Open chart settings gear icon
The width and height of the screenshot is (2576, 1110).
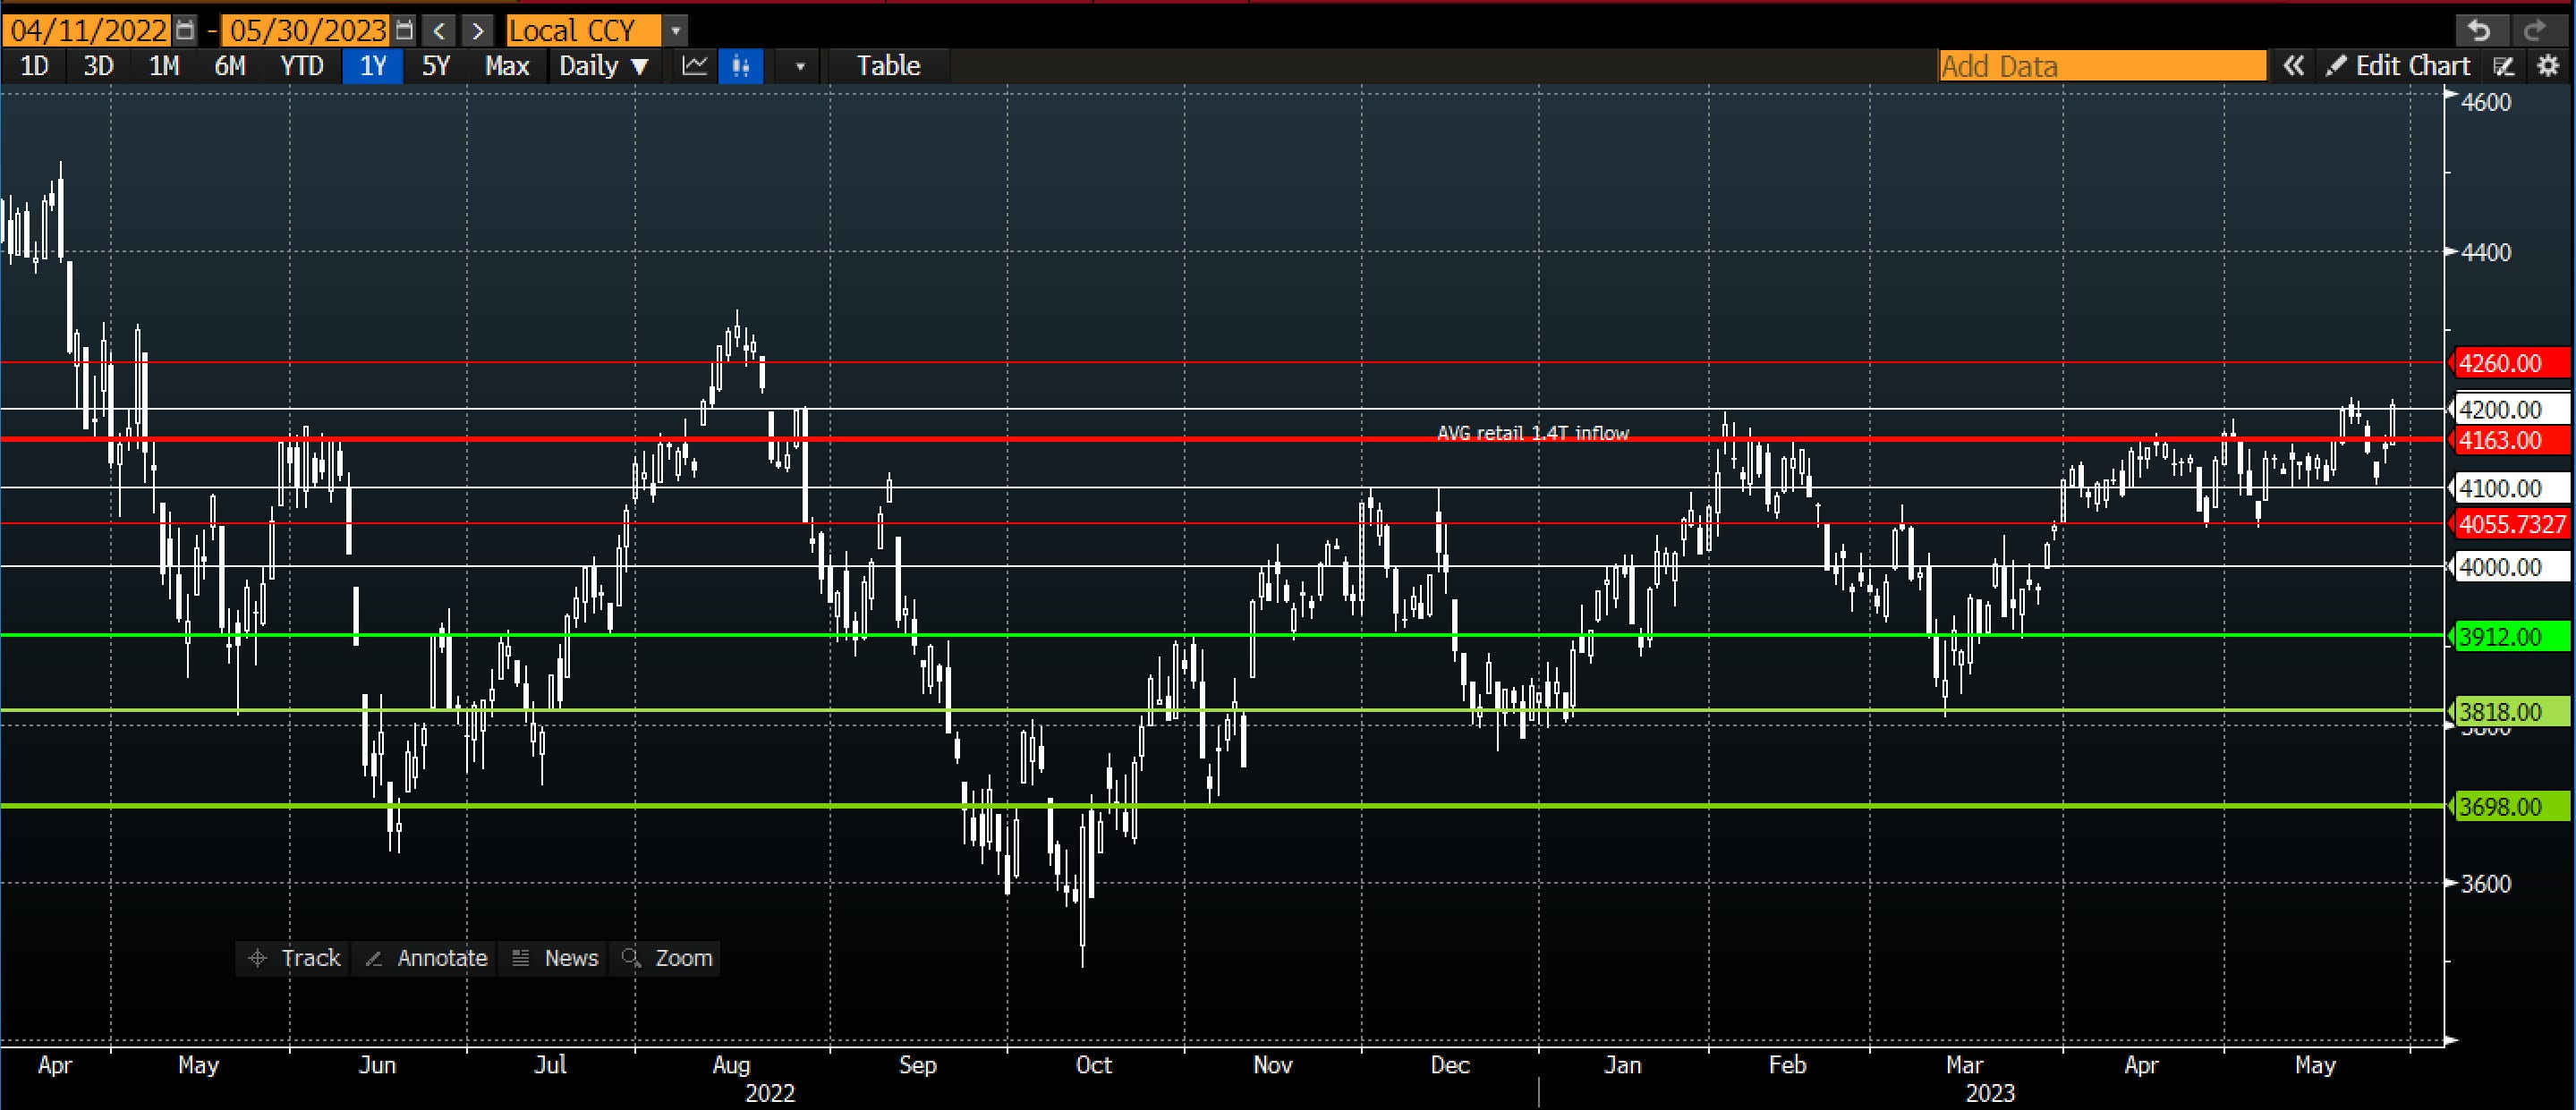[2548, 66]
